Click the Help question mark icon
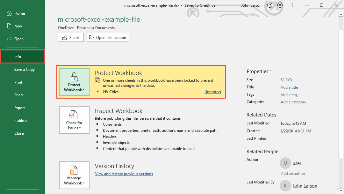Viewport: 344px width, 194px height. 292,5
